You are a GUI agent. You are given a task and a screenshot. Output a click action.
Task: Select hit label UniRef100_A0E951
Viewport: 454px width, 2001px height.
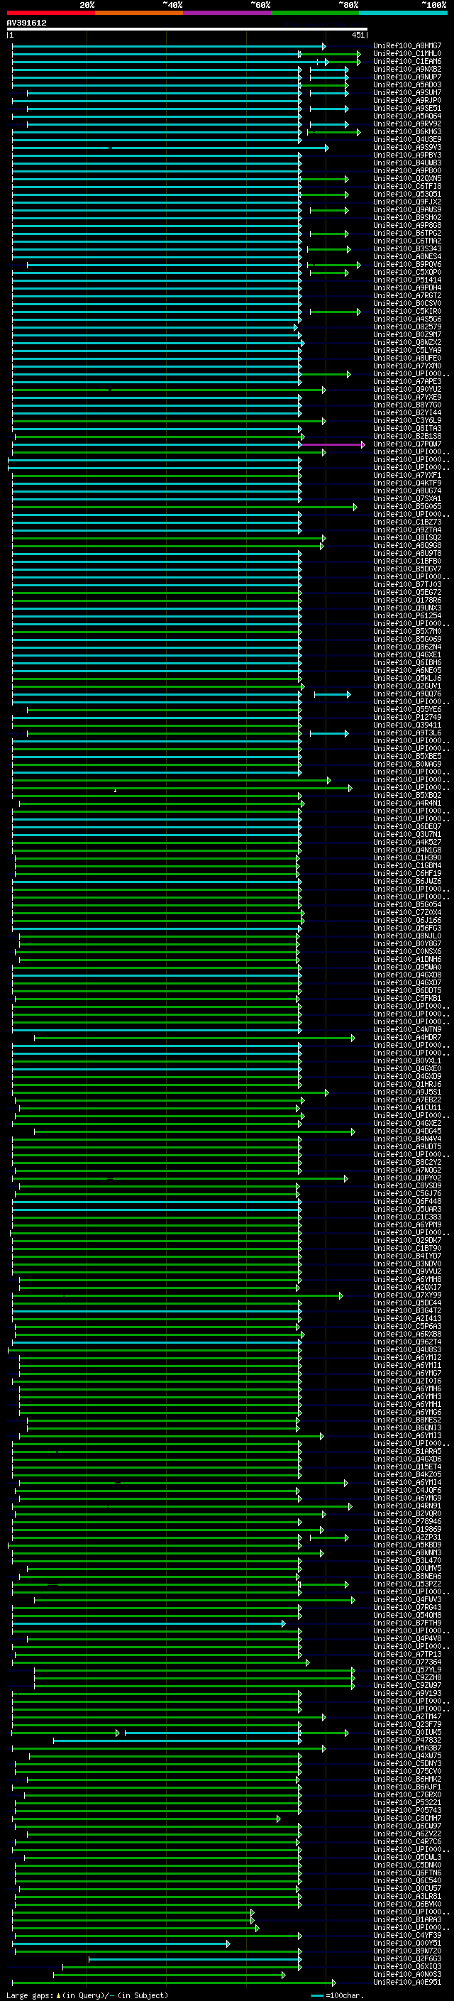[x=407, y=1983]
